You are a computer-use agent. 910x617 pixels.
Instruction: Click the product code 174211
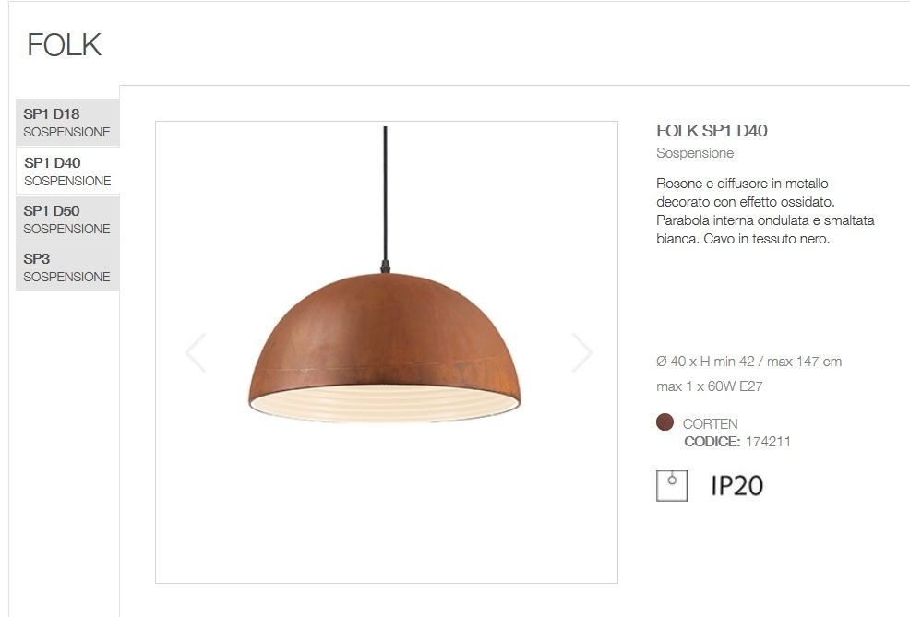(768, 442)
